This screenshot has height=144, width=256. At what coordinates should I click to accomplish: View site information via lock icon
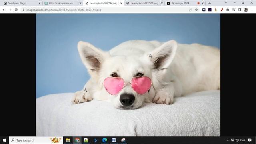pos(24,10)
